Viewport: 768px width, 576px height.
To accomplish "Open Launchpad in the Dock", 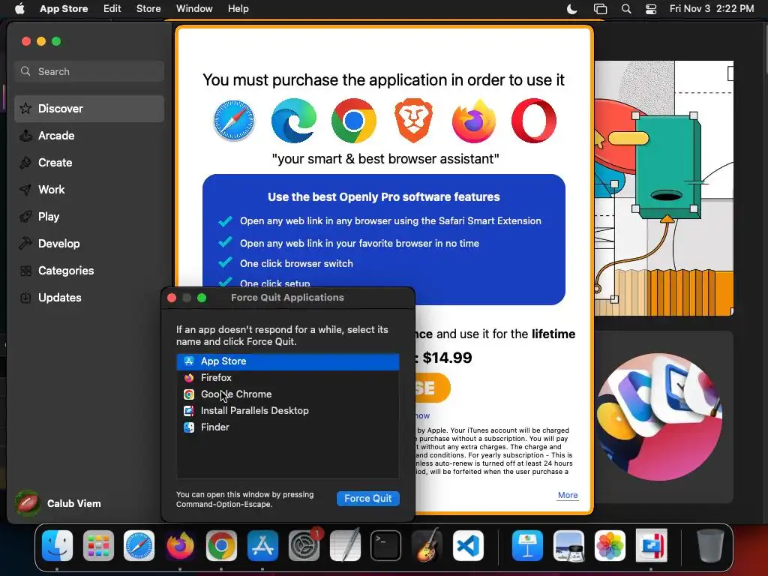I will (98, 545).
